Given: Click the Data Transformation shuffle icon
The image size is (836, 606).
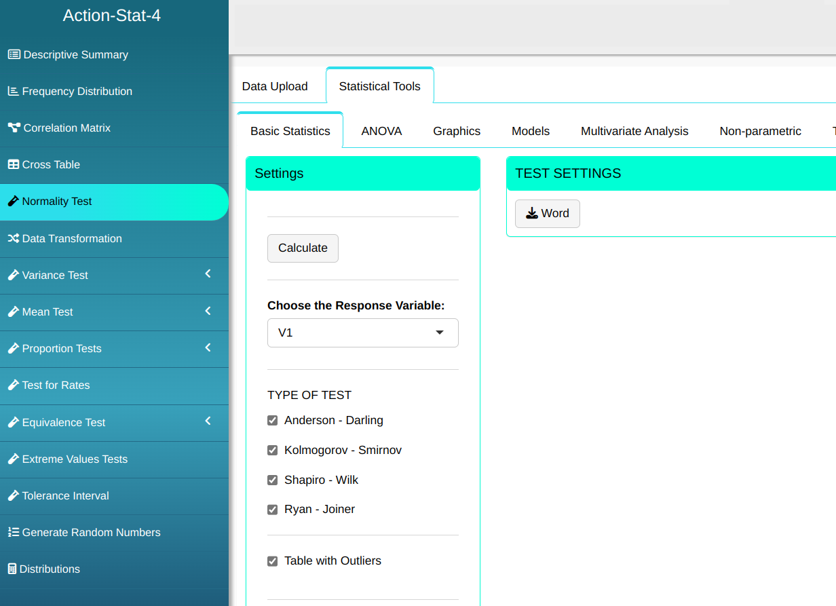Looking at the screenshot, I should (13, 239).
